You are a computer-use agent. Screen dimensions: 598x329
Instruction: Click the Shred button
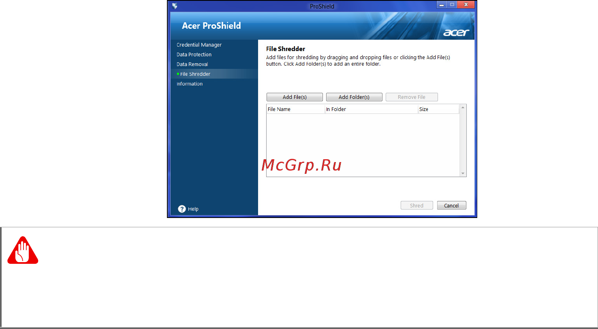416,205
